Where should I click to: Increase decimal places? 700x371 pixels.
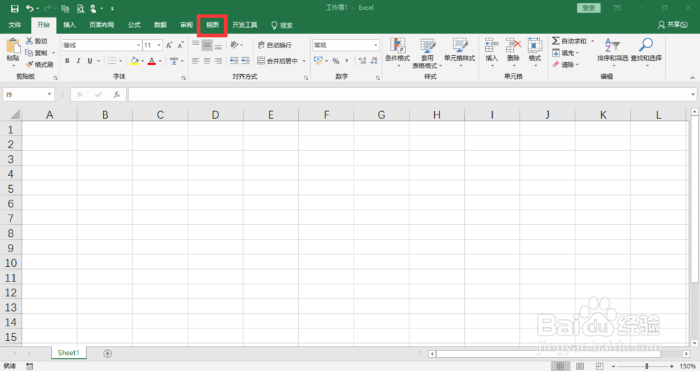click(x=363, y=61)
